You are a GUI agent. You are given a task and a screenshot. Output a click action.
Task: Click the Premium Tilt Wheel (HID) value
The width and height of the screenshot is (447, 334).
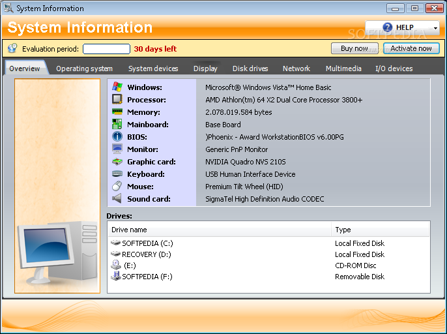pos(244,187)
